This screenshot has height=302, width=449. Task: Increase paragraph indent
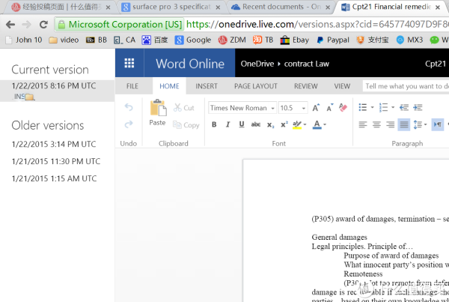click(x=418, y=107)
